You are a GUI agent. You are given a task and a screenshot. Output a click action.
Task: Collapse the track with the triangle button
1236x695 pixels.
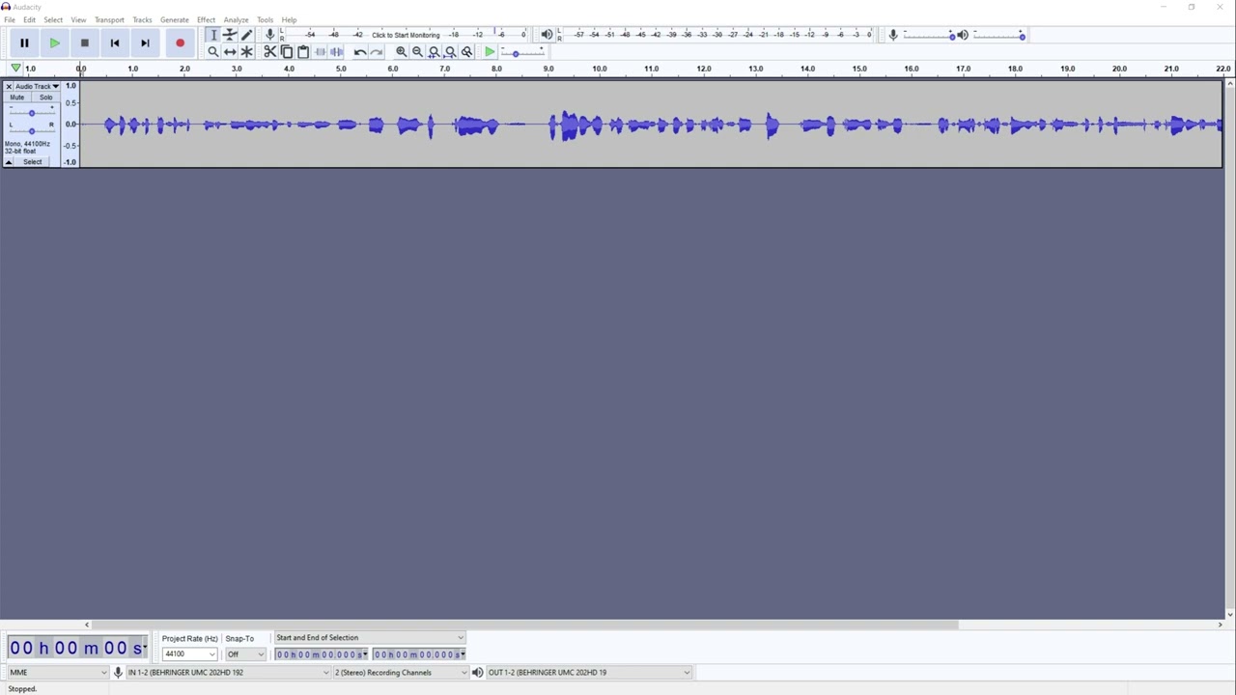[x=9, y=162]
